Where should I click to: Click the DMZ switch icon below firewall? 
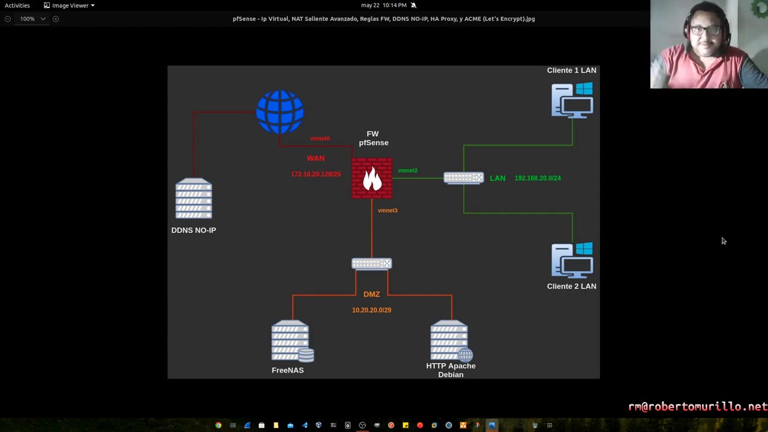(371, 263)
